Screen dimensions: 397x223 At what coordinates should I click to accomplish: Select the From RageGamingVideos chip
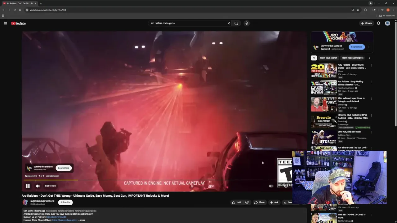click(353, 58)
